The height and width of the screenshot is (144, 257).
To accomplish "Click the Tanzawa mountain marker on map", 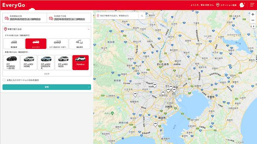I will [x=112, y=113].
